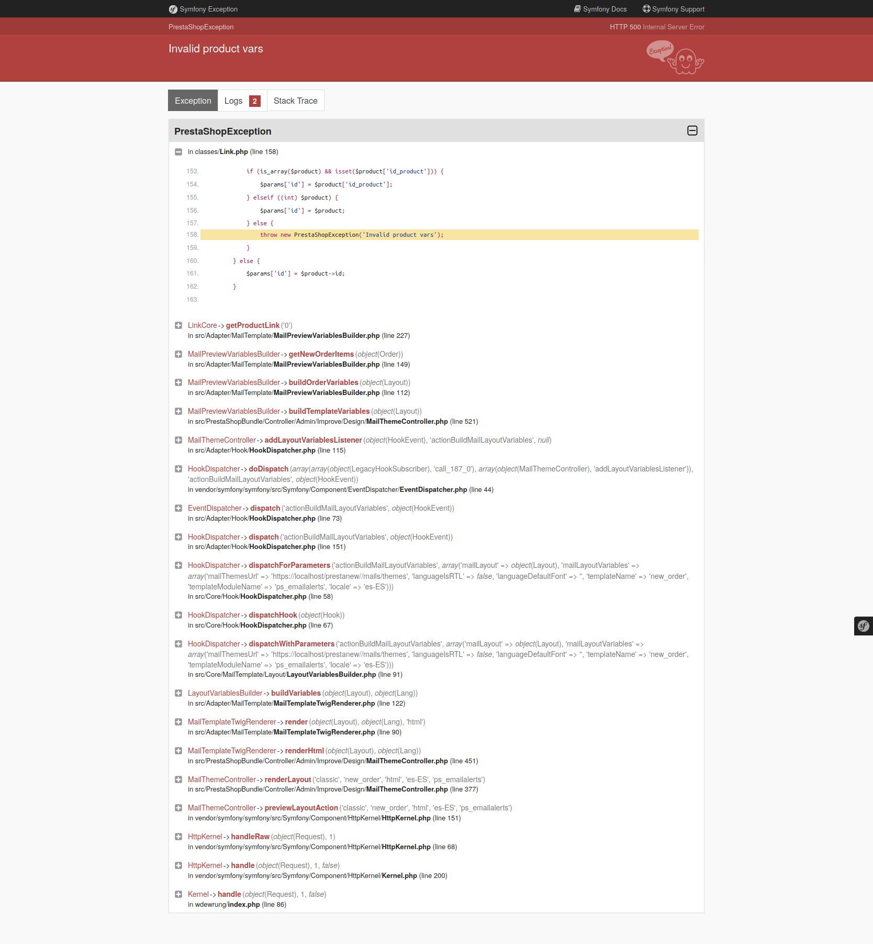The width and height of the screenshot is (873, 944).
Task: Open the Symfony debug toolbar button
Action: pos(864,625)
